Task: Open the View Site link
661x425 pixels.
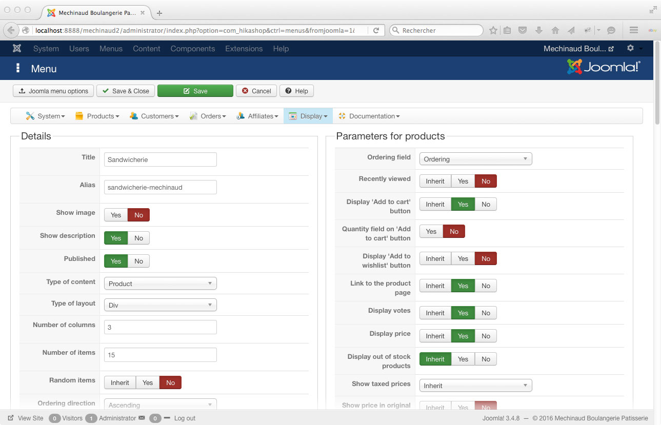Action: point(26,418)
